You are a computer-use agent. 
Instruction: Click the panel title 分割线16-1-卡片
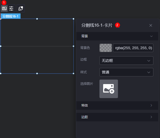coord(97,25)
